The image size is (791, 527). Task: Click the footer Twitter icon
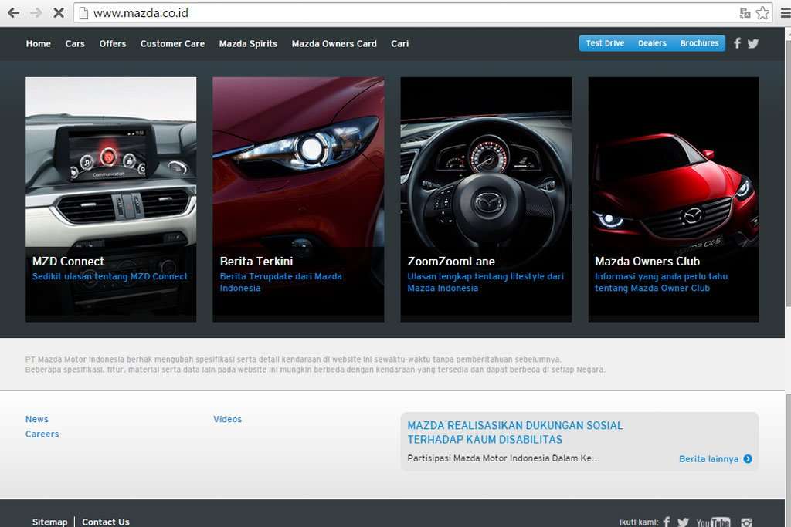(x=683, y=522)
